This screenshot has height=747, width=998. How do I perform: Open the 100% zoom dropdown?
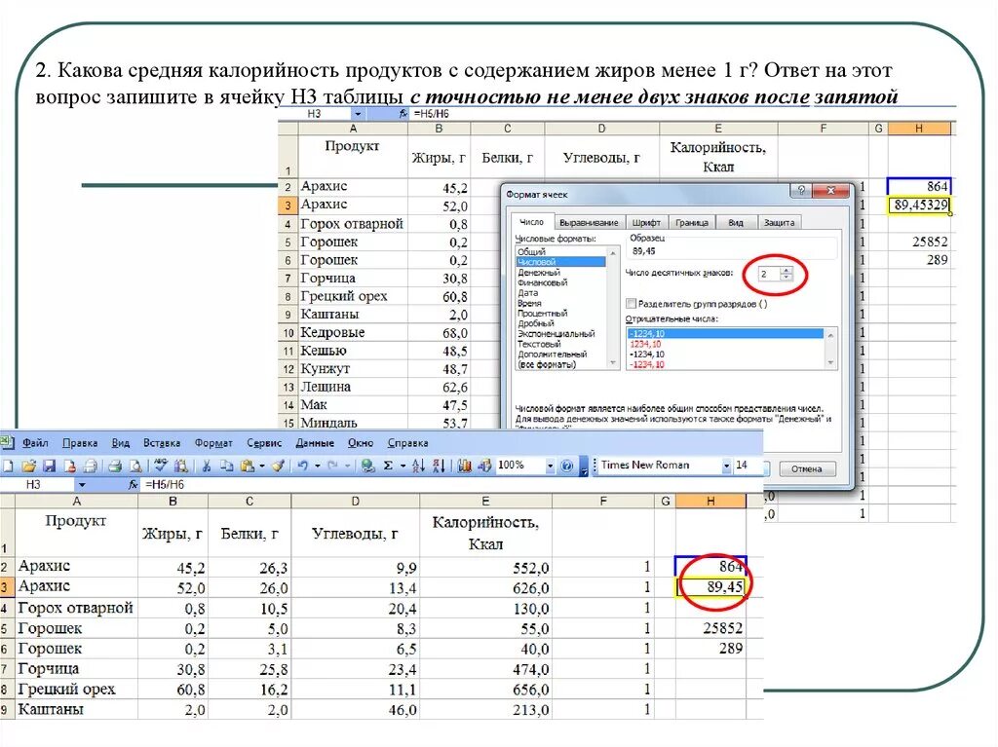click(550, 466)
